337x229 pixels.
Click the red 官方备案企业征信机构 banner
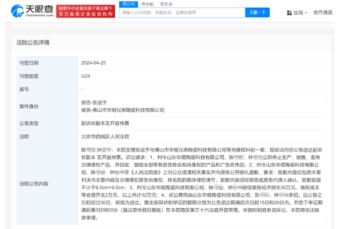(85, 11)
